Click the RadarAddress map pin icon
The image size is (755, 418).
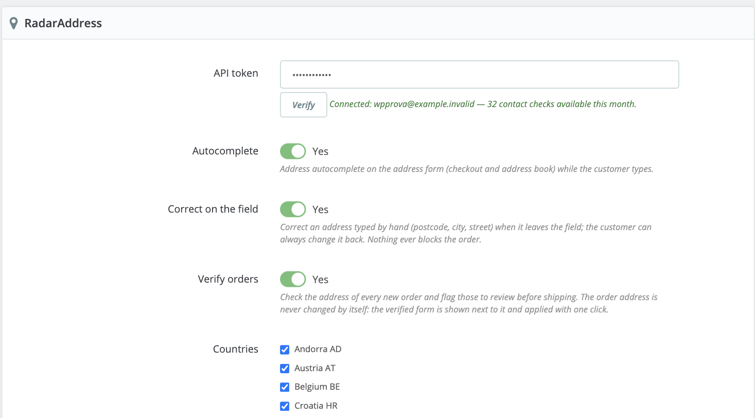pyautogui.click(x=14, y=23)
